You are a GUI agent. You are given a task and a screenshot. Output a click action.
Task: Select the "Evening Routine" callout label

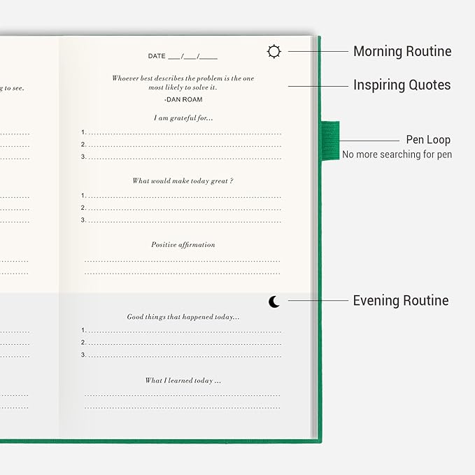coord(400,301)
